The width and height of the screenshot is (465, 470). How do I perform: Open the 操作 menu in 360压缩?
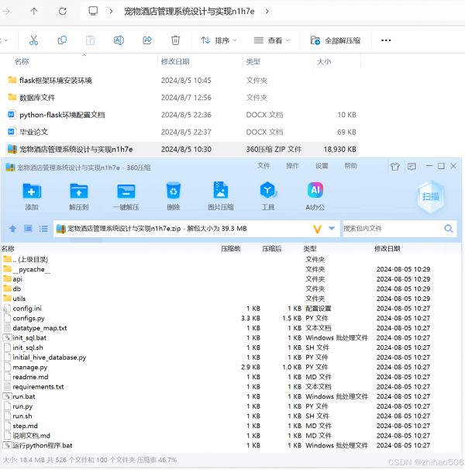point(293,166)
